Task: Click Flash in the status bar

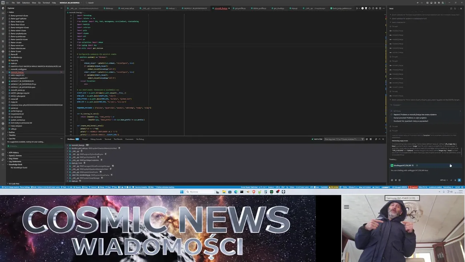Action: tap(64, 187)
